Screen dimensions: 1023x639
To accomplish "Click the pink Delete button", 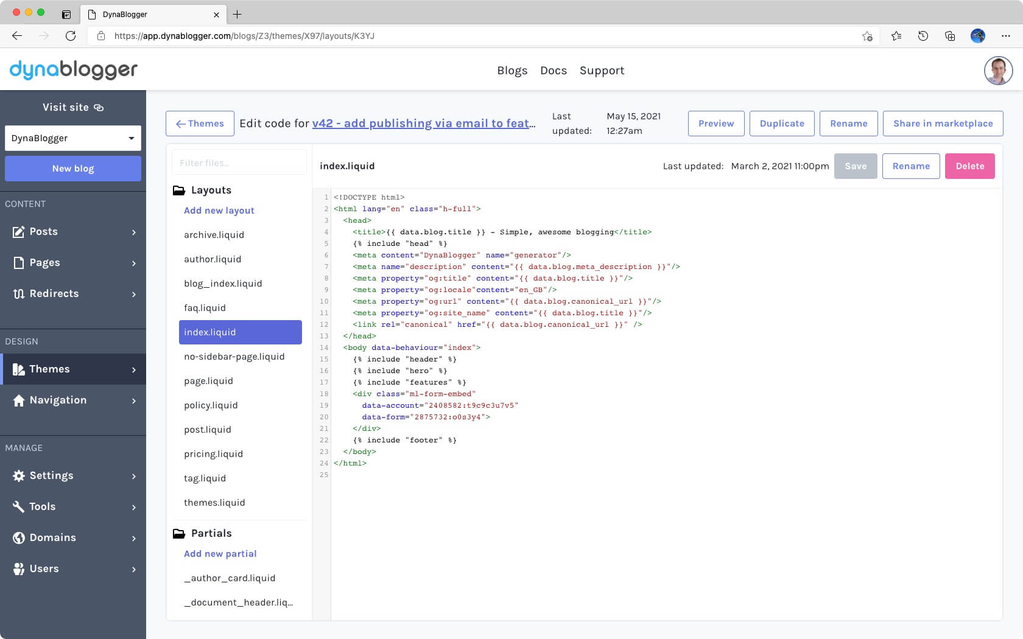I will click(970, 166).
